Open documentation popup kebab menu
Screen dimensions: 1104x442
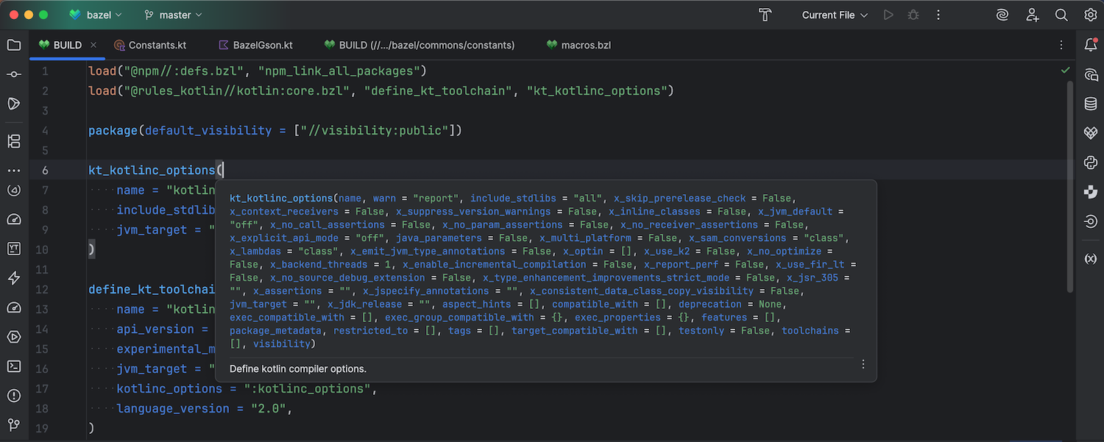pyautogui.click(x=863, y=364)
